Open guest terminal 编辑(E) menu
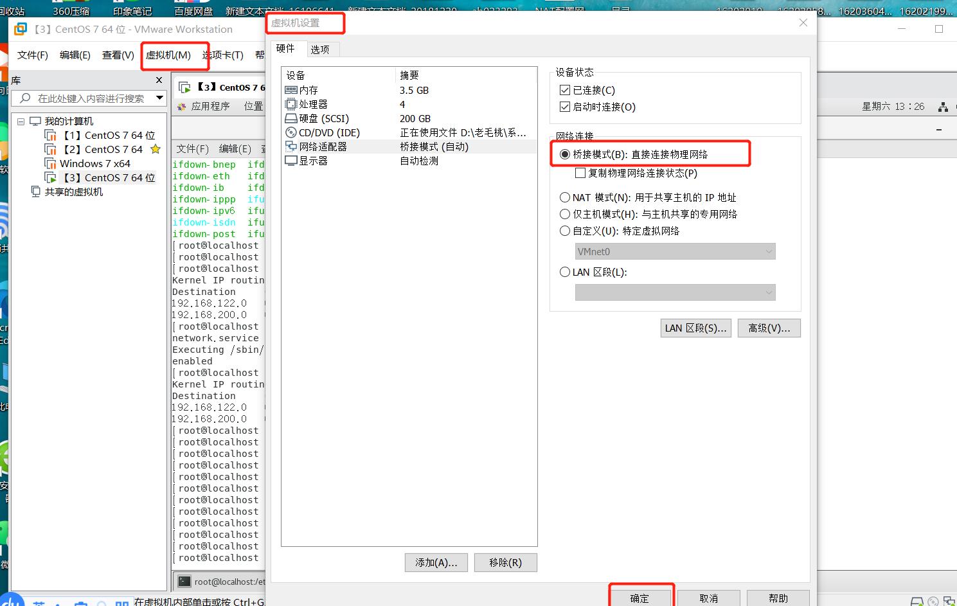Screen dimensions: 957x606 235,148
